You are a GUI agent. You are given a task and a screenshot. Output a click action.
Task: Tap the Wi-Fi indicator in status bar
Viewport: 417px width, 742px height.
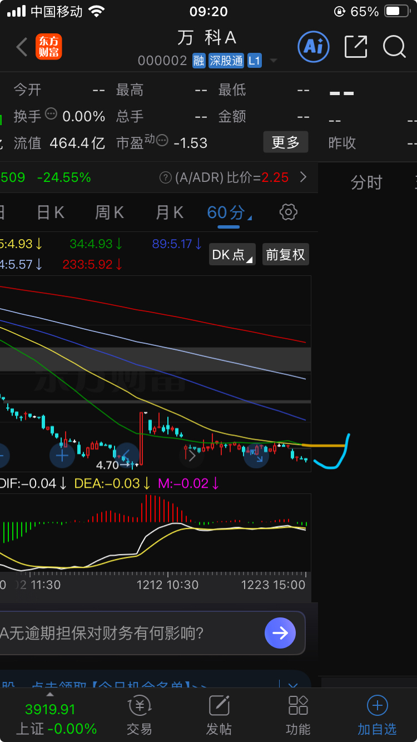pyautogui.click(x=96, y=11)
